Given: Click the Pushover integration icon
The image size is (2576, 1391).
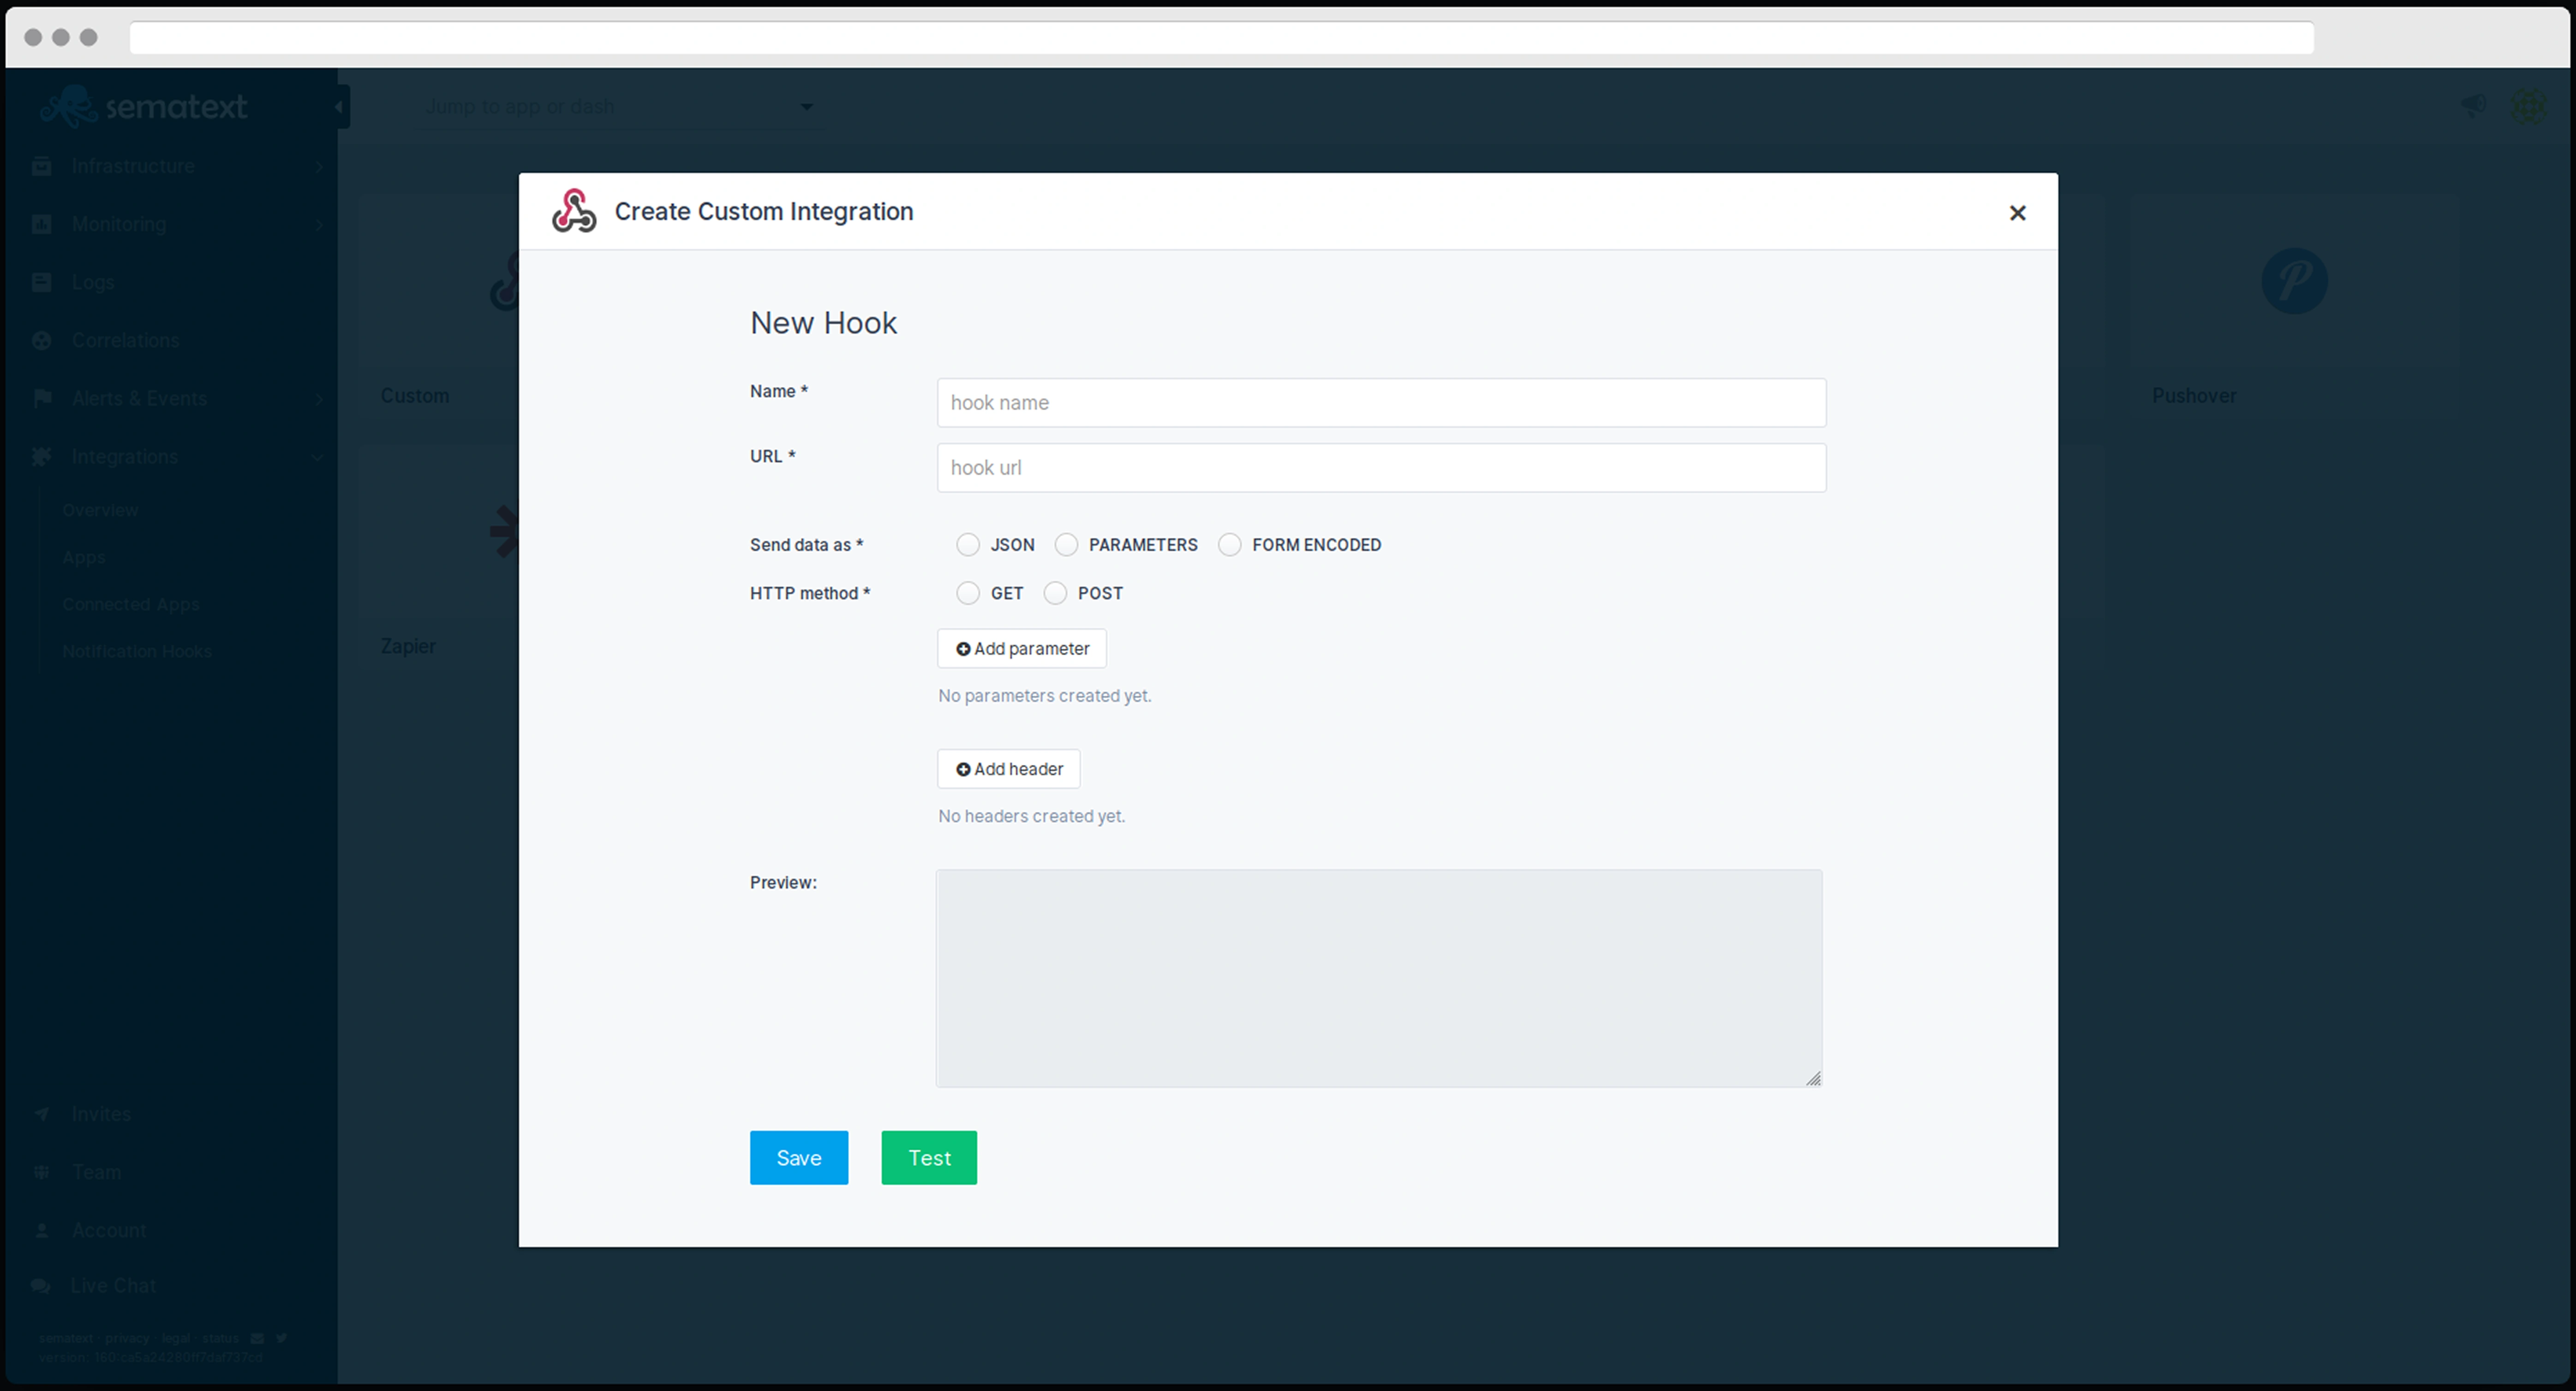Looking at the screenshot, I should pos(2294,281).
